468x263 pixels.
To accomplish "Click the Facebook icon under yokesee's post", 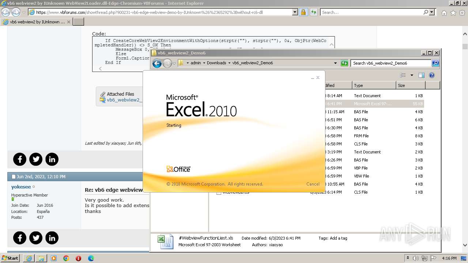I will click(20, 238).
